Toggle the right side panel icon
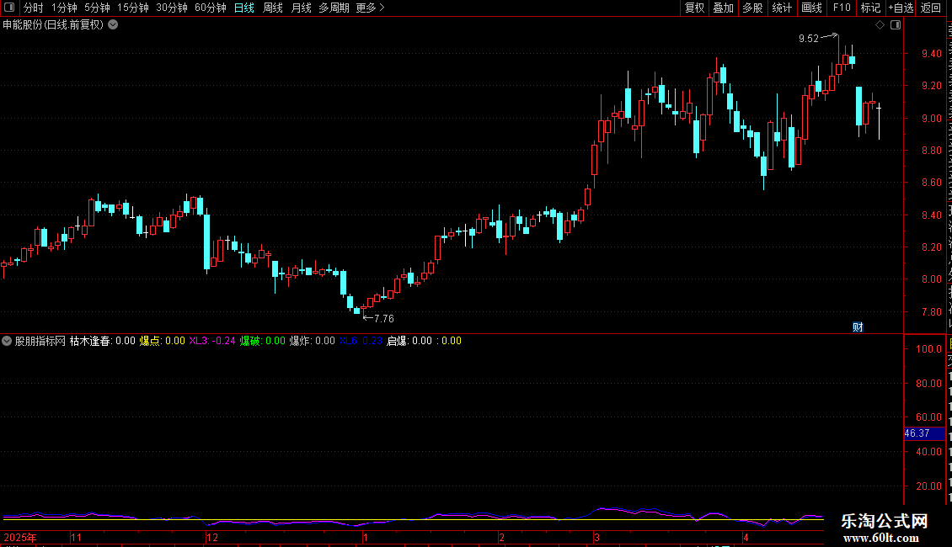Image resolution: width=952 pixels, height=547 pixels. point(896,25)
